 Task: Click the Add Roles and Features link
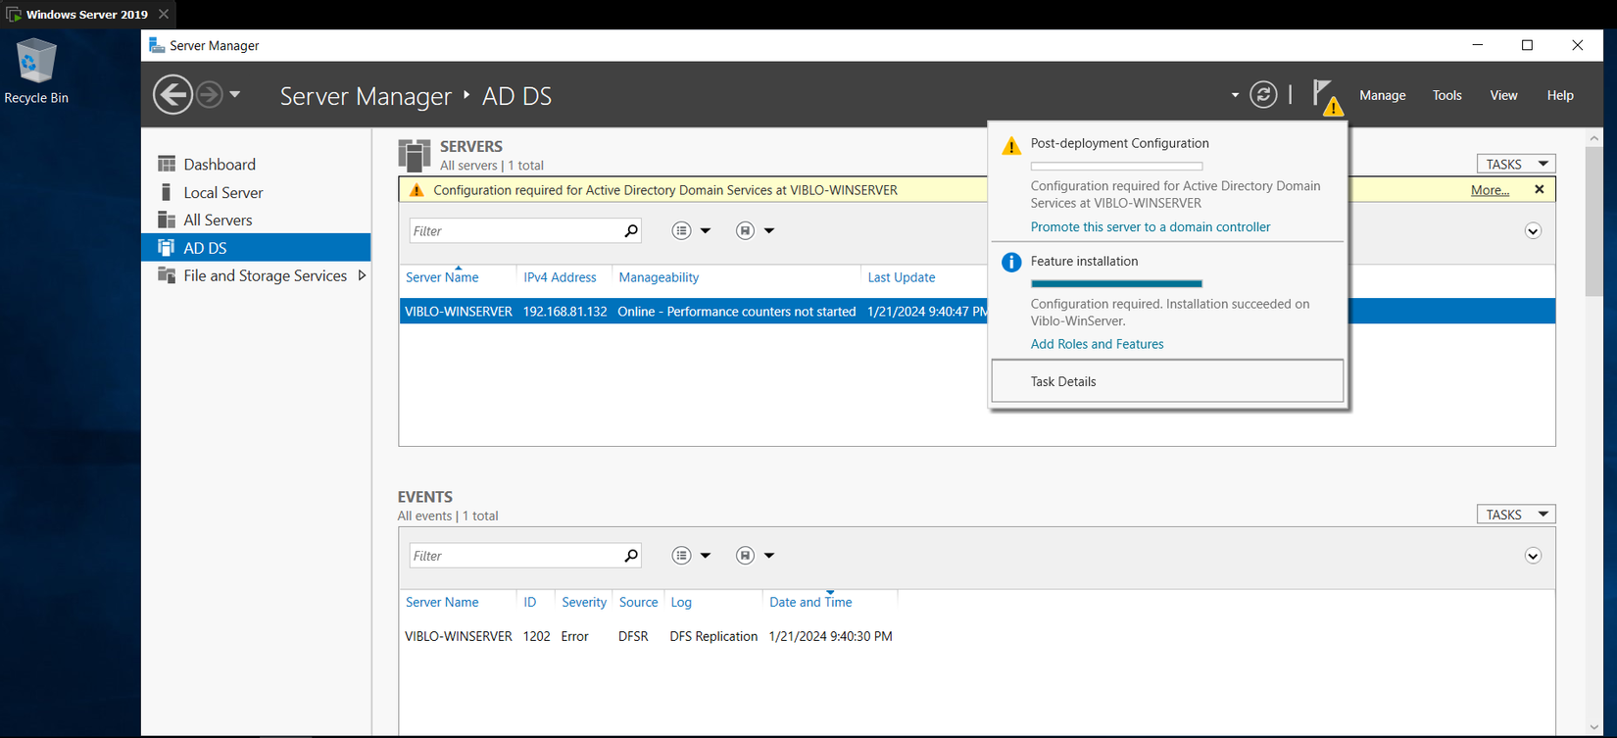(x=1097, y=344)
